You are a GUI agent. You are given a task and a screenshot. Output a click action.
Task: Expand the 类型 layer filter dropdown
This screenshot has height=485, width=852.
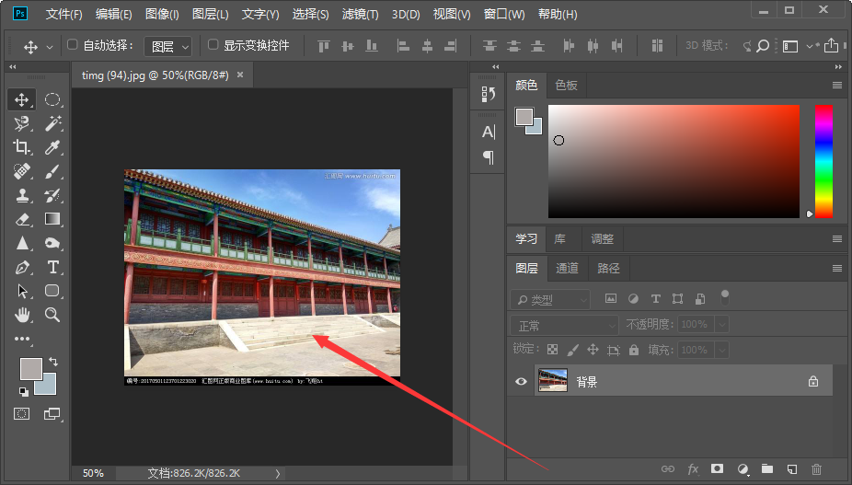point(550,300)
